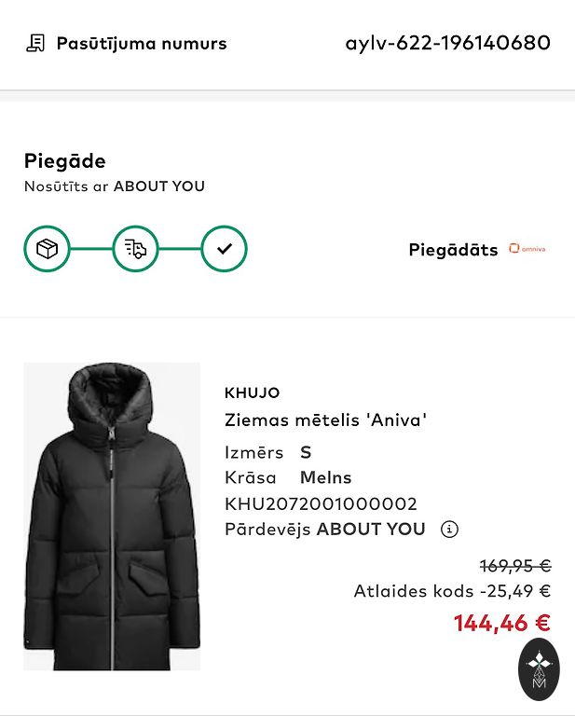Click the final price 144,46 €
Image resolution: width=575 pixels, height=716 pixels.
(x=501, y=623)
